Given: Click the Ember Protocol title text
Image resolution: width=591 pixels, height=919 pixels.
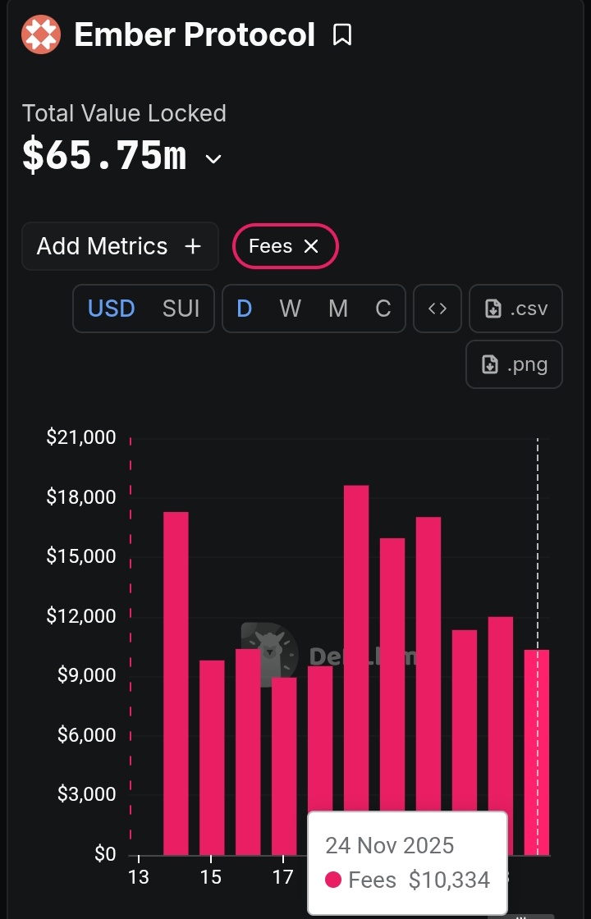Looking at the screenshot, I should tap(195, 34).
